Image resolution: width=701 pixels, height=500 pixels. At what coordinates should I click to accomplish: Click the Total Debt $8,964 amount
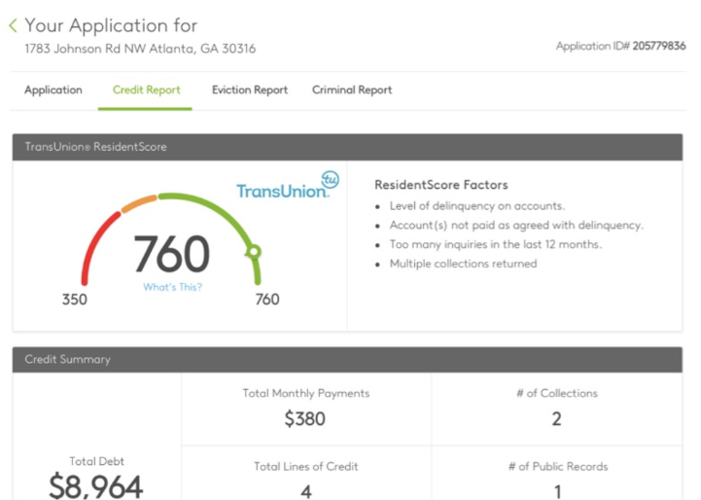coord(96,486)
